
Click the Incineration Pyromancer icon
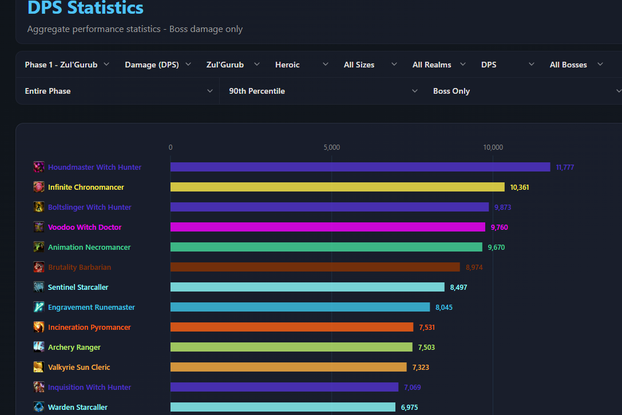tap(39, 327)
